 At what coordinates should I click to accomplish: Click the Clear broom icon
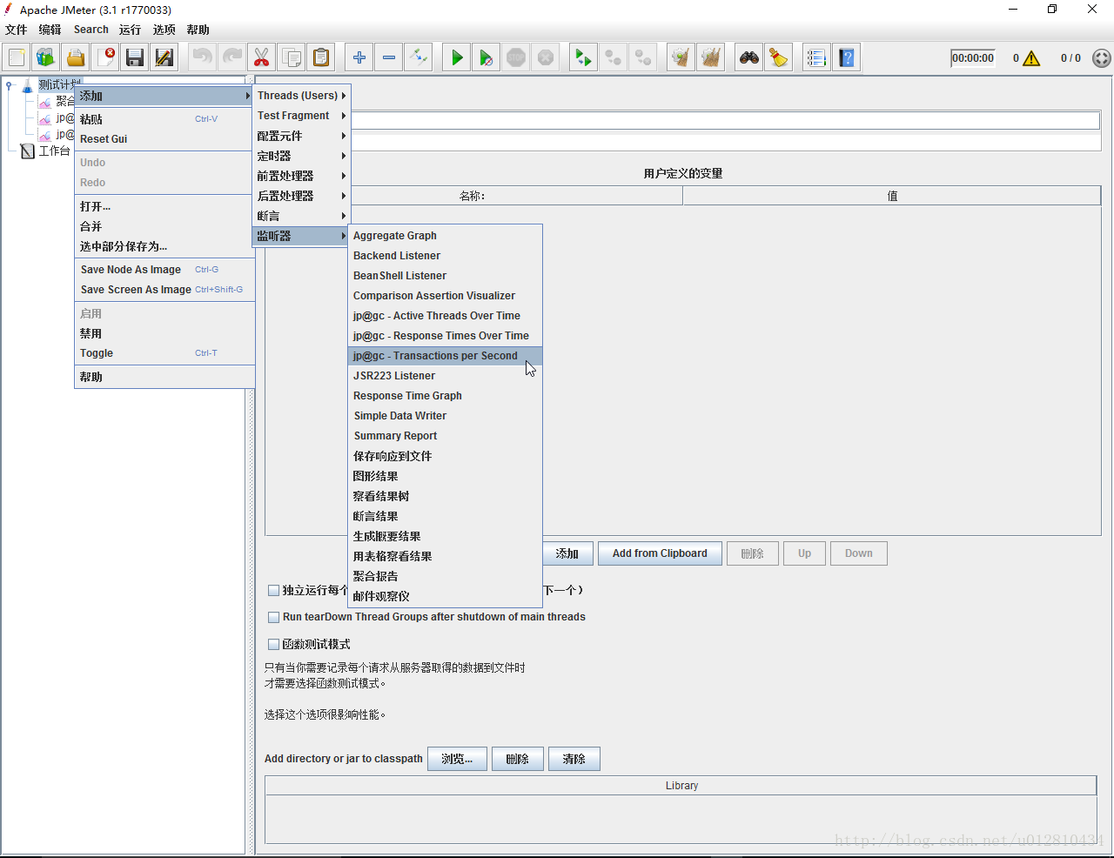coord(681,57)
